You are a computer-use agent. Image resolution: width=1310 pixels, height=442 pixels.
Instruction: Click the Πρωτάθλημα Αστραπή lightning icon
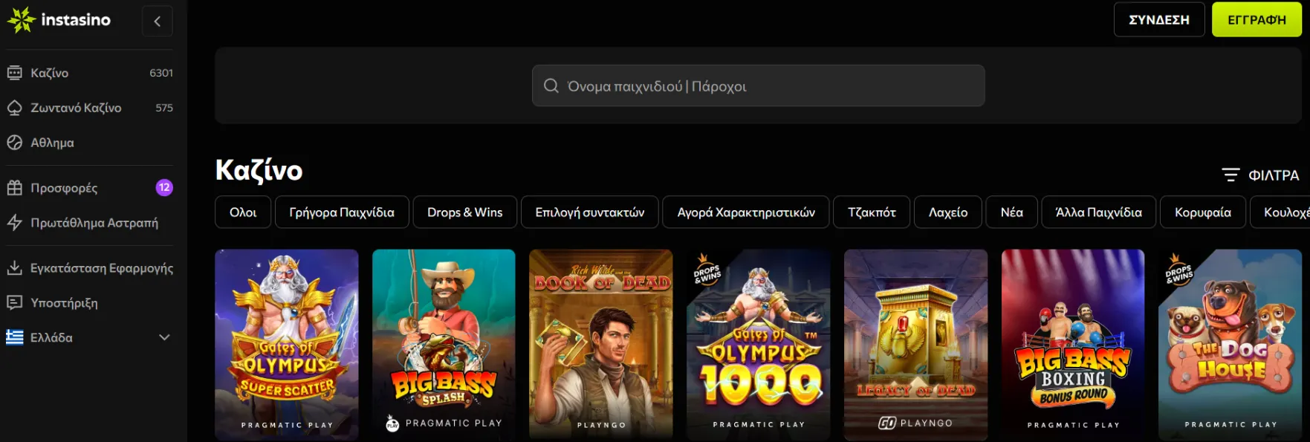[x=14, y=223]
